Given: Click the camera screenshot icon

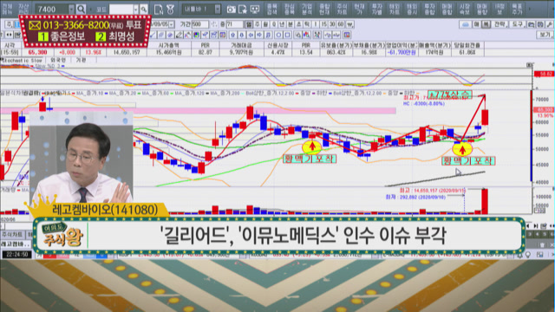Looking at the screenshot, I should pos(232,10).
